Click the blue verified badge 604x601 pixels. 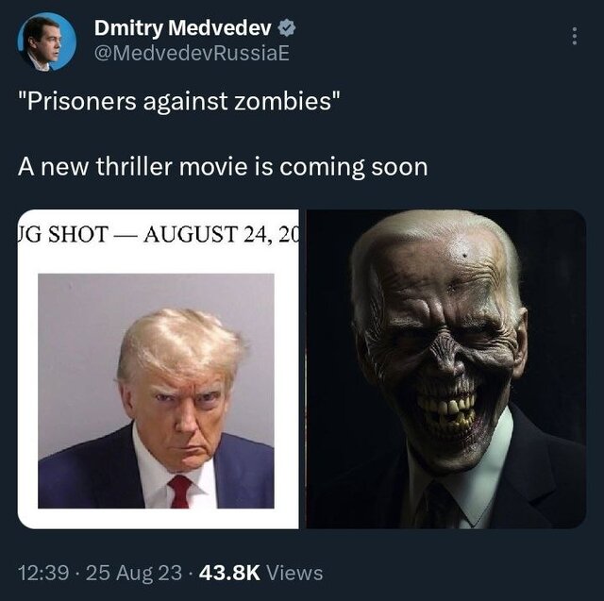click(x=287, y=28)
